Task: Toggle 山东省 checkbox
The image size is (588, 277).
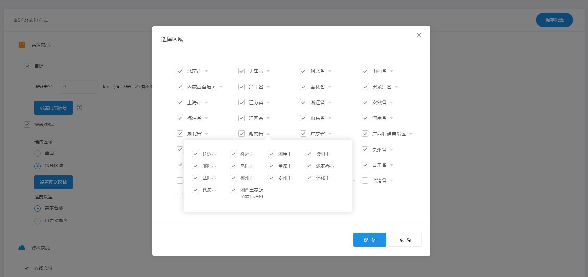Action: tap(303, 118)
